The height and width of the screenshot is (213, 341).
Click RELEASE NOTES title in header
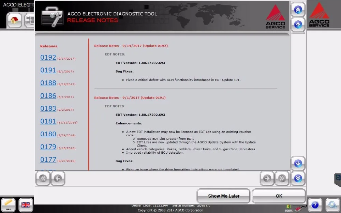[x=92, y=20]
